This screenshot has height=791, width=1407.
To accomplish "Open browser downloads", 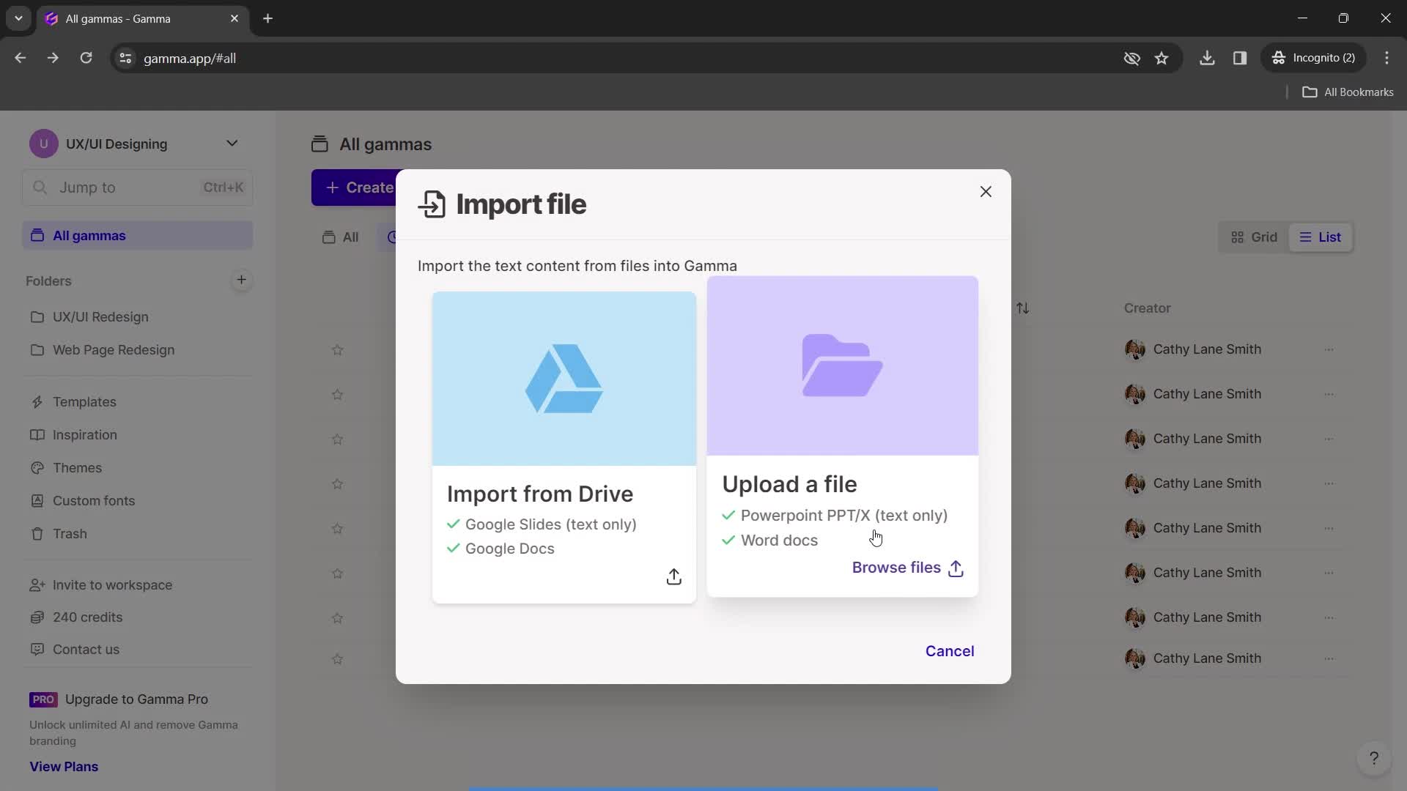I will [1207, 58].
